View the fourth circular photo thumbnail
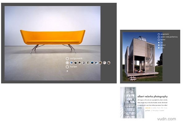Screen dimensions: 185x132 coord(84,63)
